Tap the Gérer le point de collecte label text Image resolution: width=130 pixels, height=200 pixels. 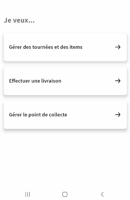click(38, 115)
